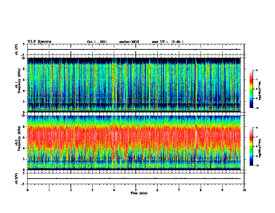This screenshot has height=213, width=275.
Task: Click the "VLF Spectra" title text
Action: (x=39, y=42)
